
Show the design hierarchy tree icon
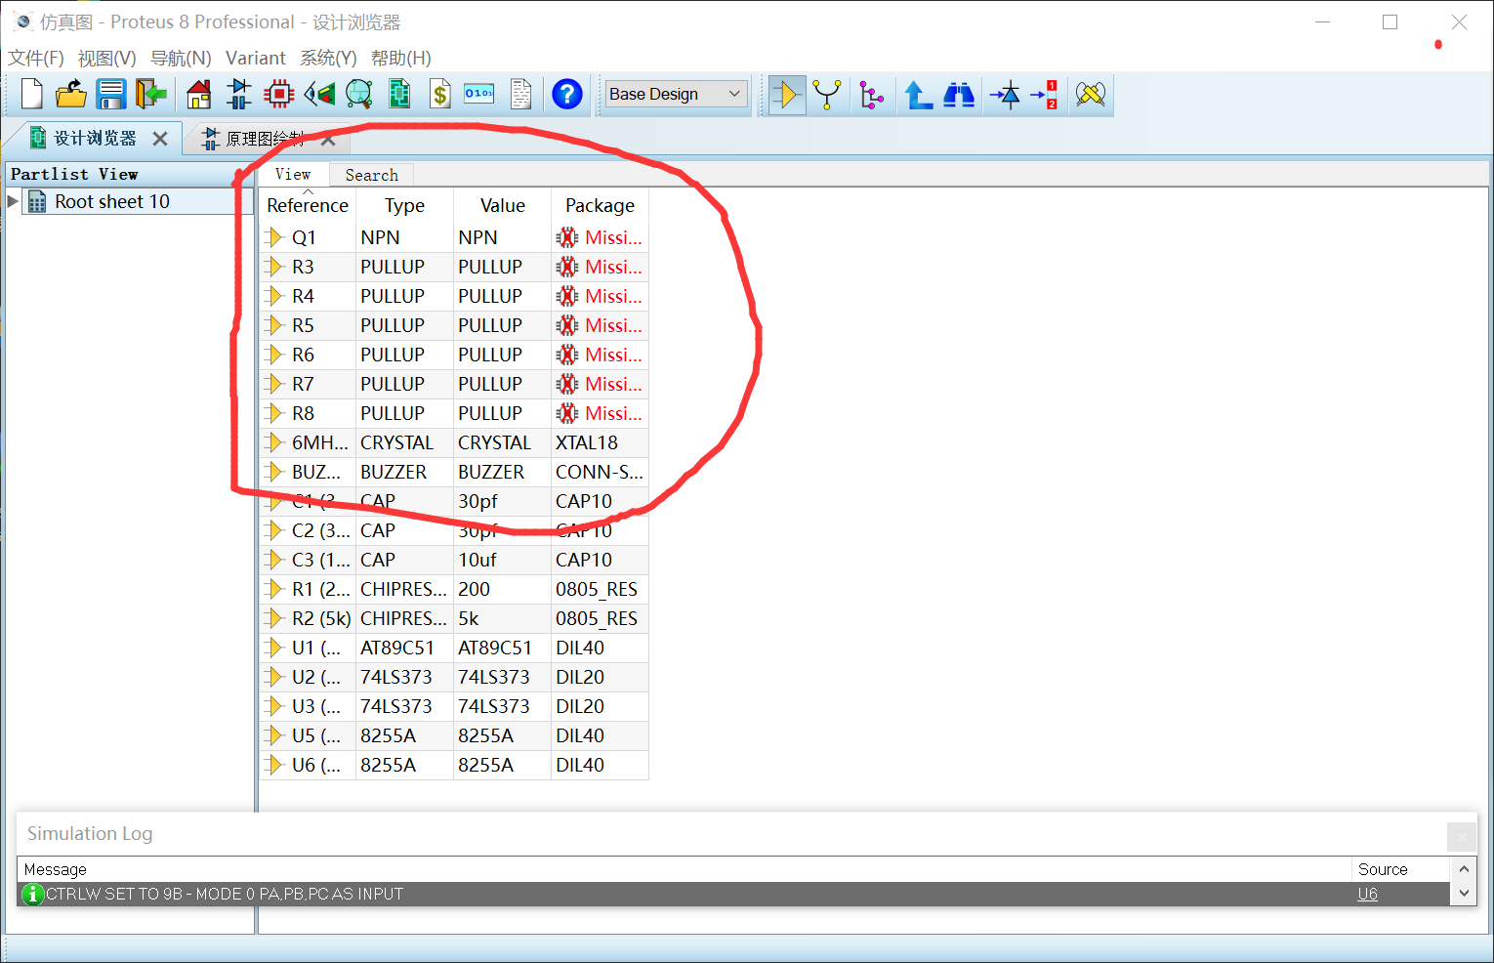pyautogui.click(x=872, y=95)
